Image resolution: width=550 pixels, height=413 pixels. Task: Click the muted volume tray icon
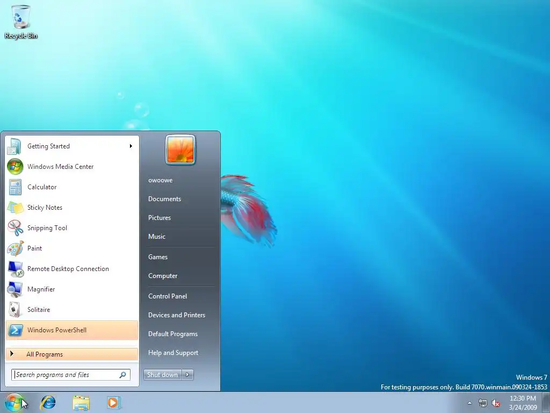496,403
